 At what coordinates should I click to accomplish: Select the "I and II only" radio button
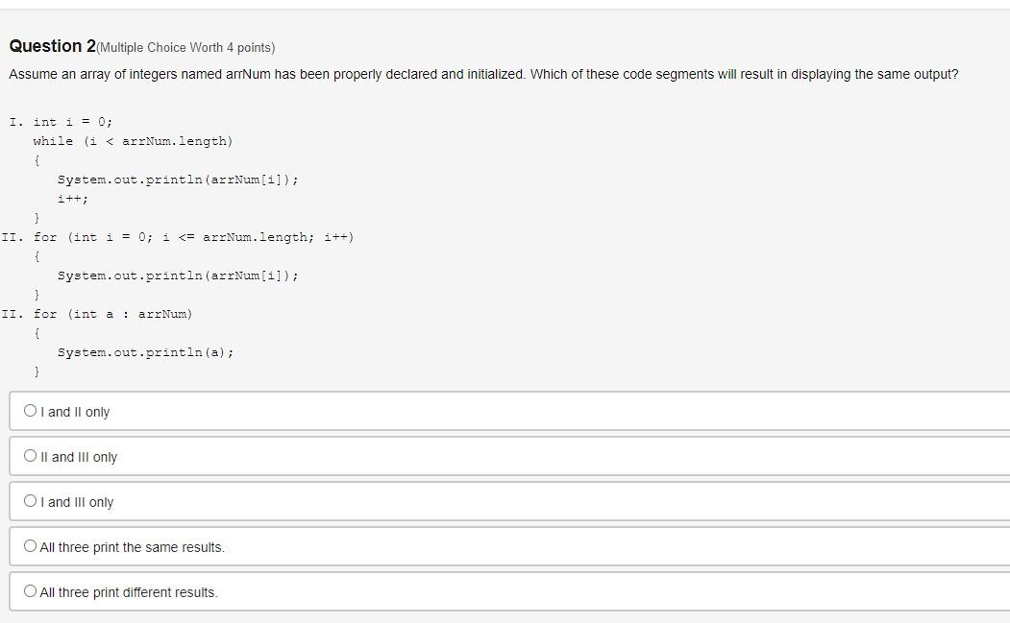pos(31,409)
